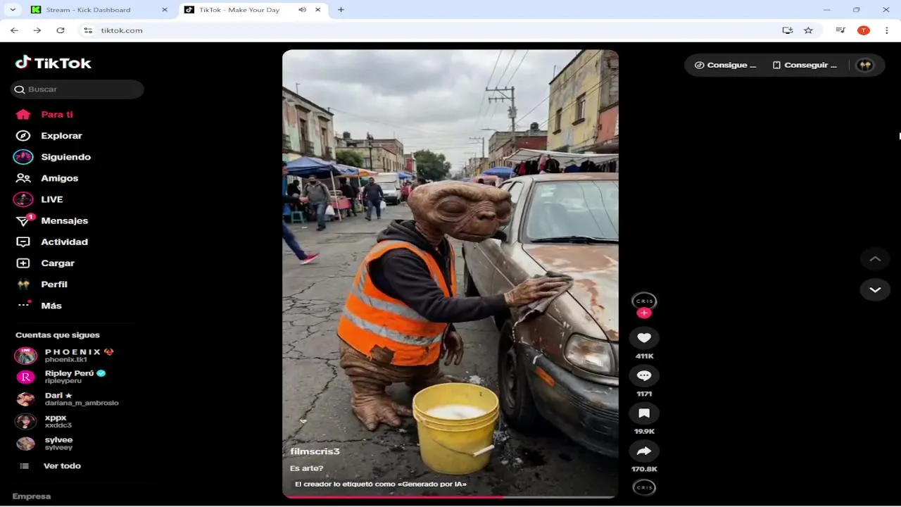Open the tab search dropdown
This screenshot has height=507, width=901.
click(12, 10)
